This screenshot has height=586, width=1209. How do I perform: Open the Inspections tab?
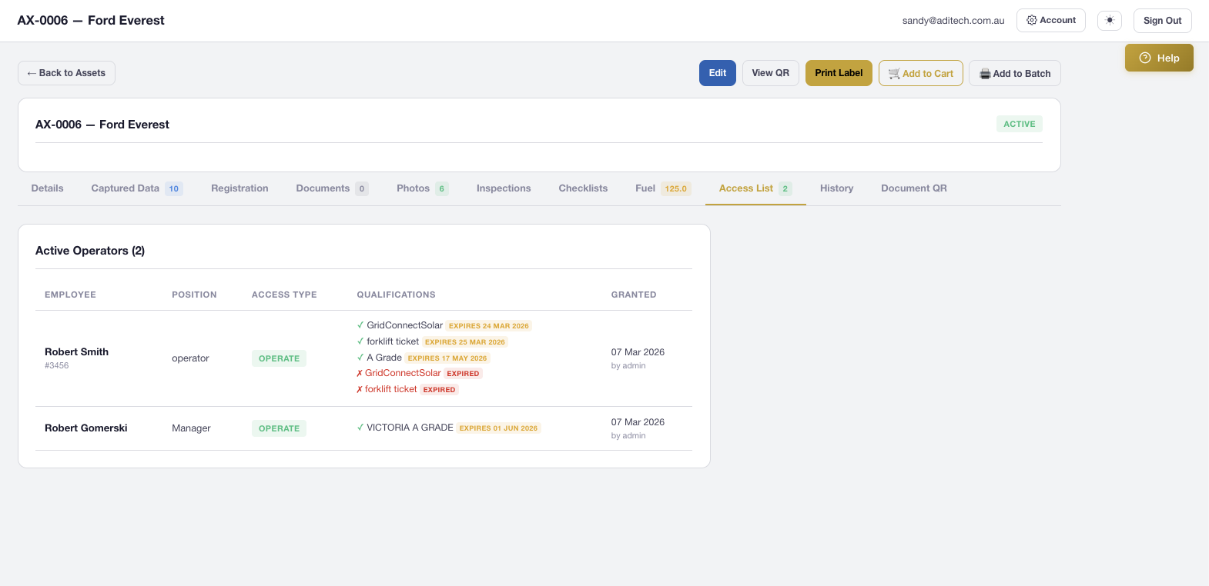coord(504,188)
